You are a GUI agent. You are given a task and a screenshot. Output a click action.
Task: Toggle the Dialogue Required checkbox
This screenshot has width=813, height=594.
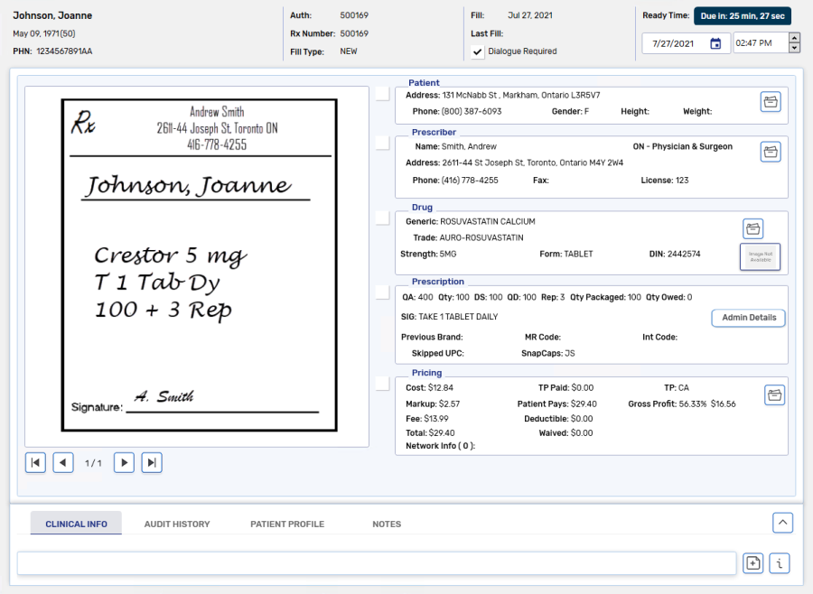coord(478,51)
